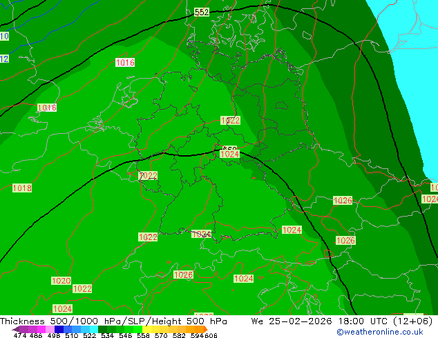This screenshot has height=338, width=438.
Task: Click the '486' legend scale value
Action: (36, 335)
